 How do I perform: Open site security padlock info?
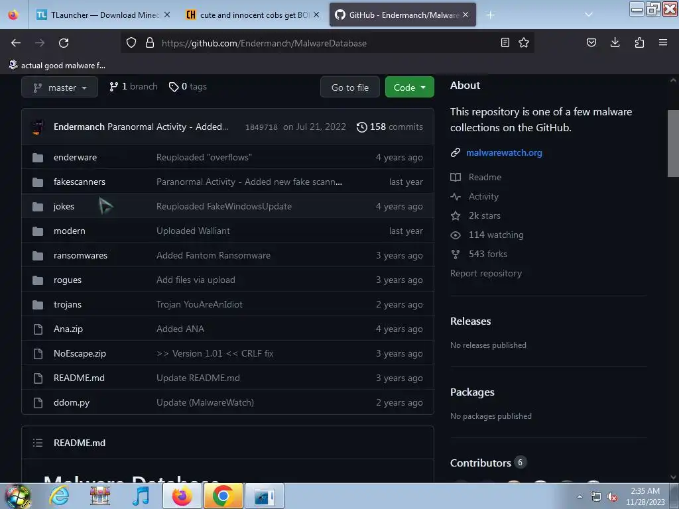point(150,42)
